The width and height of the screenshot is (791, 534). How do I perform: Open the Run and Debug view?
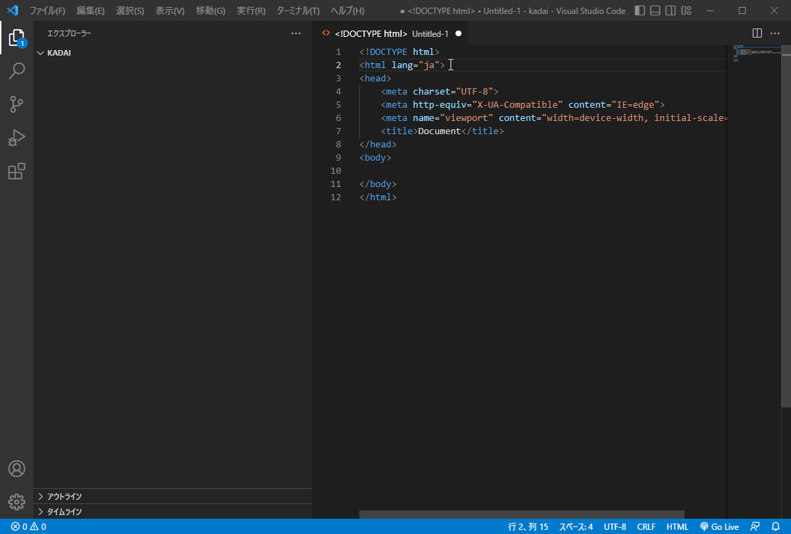tap(17, 138)
